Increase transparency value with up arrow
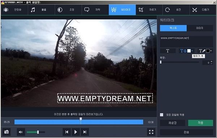The height and width of the screenshot is (138, 217). (x=212, y=62)
